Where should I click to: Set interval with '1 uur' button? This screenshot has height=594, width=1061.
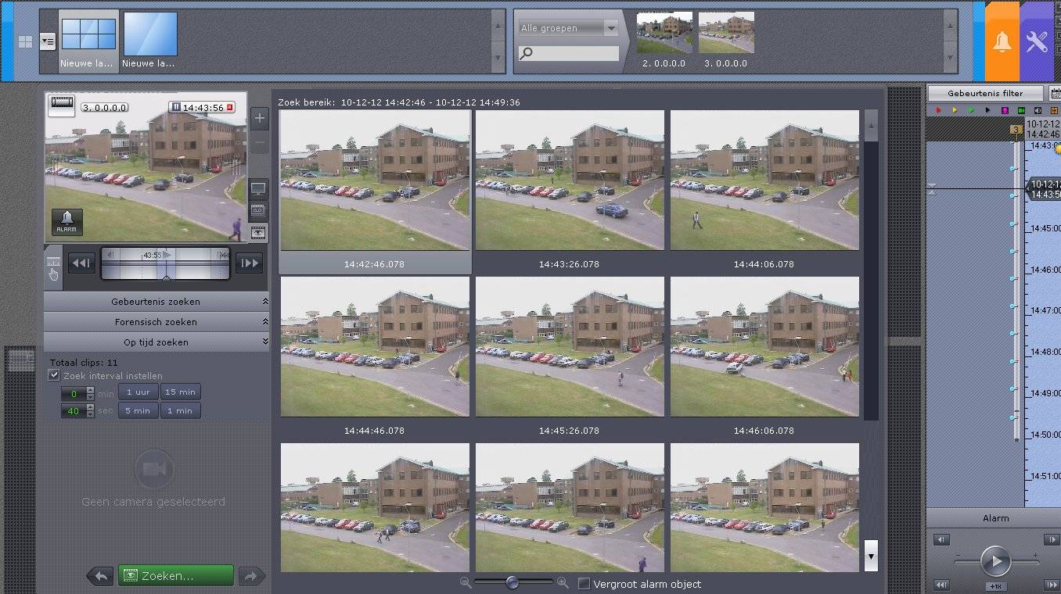pos(138,392)
